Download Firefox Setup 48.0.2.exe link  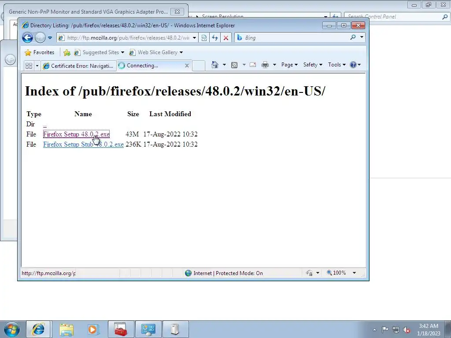point(76,134)
